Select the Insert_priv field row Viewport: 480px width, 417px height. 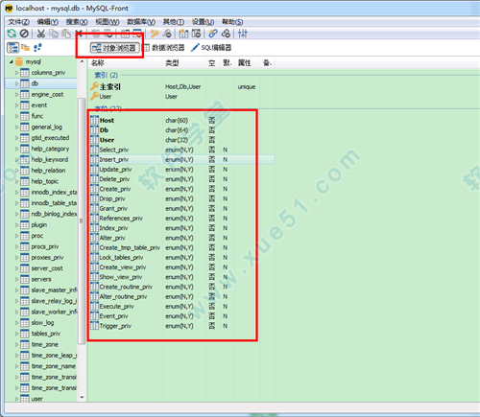click(181, 159)
